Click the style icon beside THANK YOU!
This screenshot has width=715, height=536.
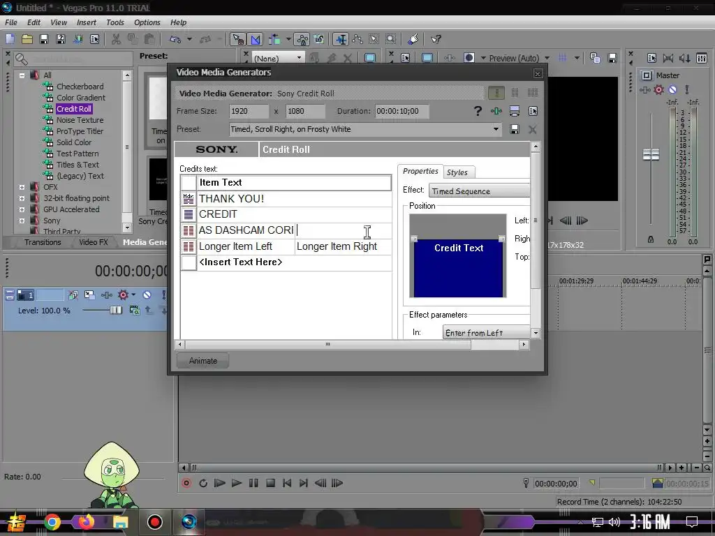pyautogui.click(x=189, y=199)
